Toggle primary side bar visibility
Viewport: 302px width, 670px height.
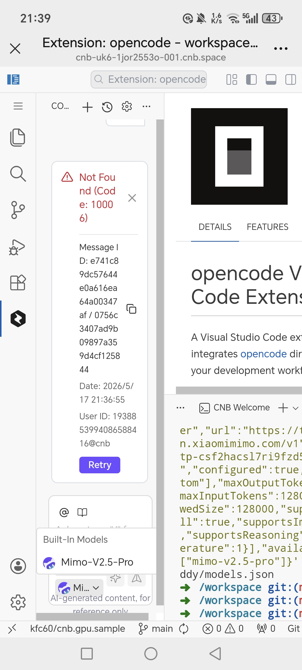[251, 79]
